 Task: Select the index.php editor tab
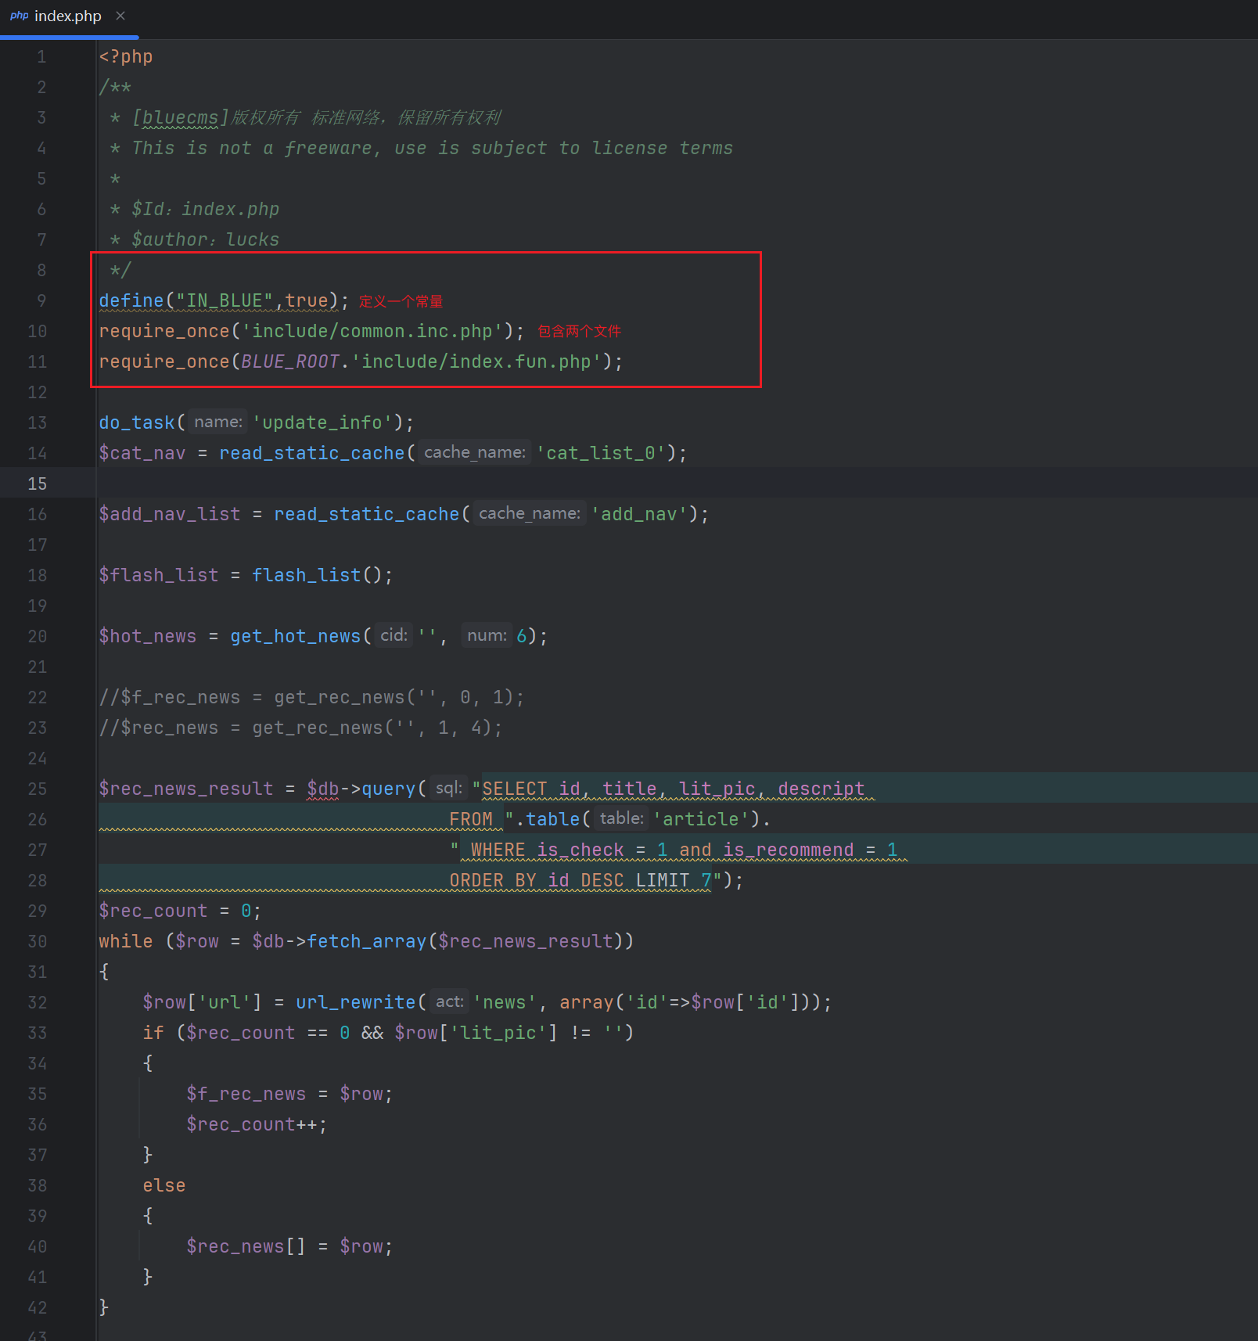(68, 16)
